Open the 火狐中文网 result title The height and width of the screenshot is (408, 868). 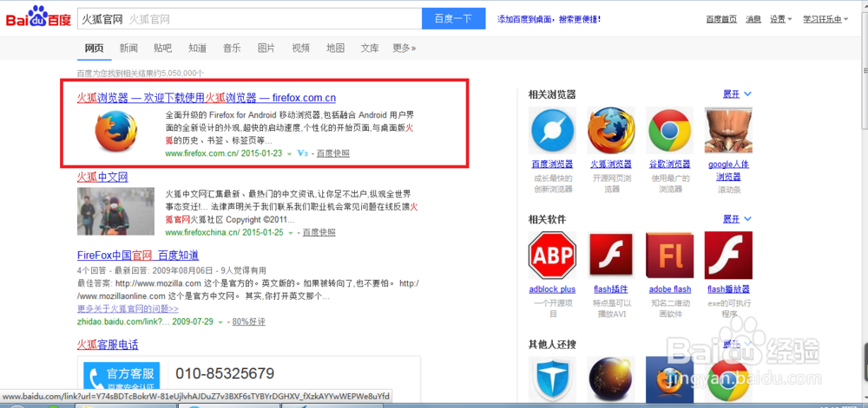coord(102,178)
